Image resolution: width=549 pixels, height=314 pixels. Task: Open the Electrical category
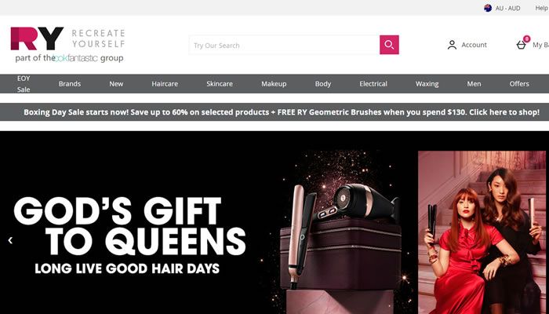[373, 84]
